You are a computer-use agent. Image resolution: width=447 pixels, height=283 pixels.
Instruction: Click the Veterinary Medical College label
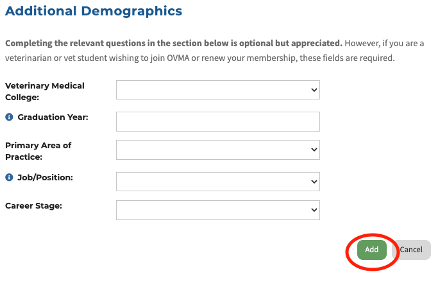(44, 91)
